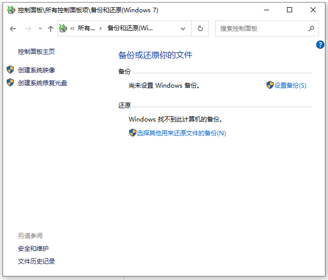Click text 尚未设置 Windows 备份。

click(x=164, y=85)
